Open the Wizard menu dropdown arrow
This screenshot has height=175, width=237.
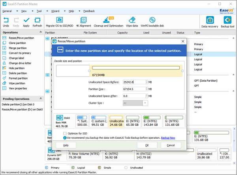coord(65,11)
